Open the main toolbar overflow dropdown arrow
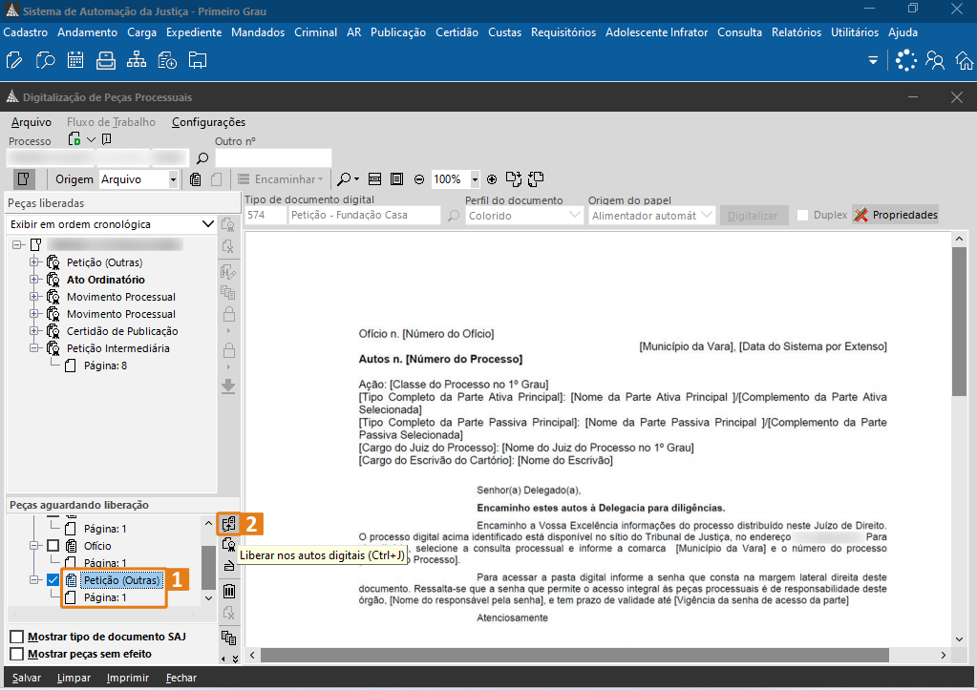977x690 pixels. pos(873,60)
